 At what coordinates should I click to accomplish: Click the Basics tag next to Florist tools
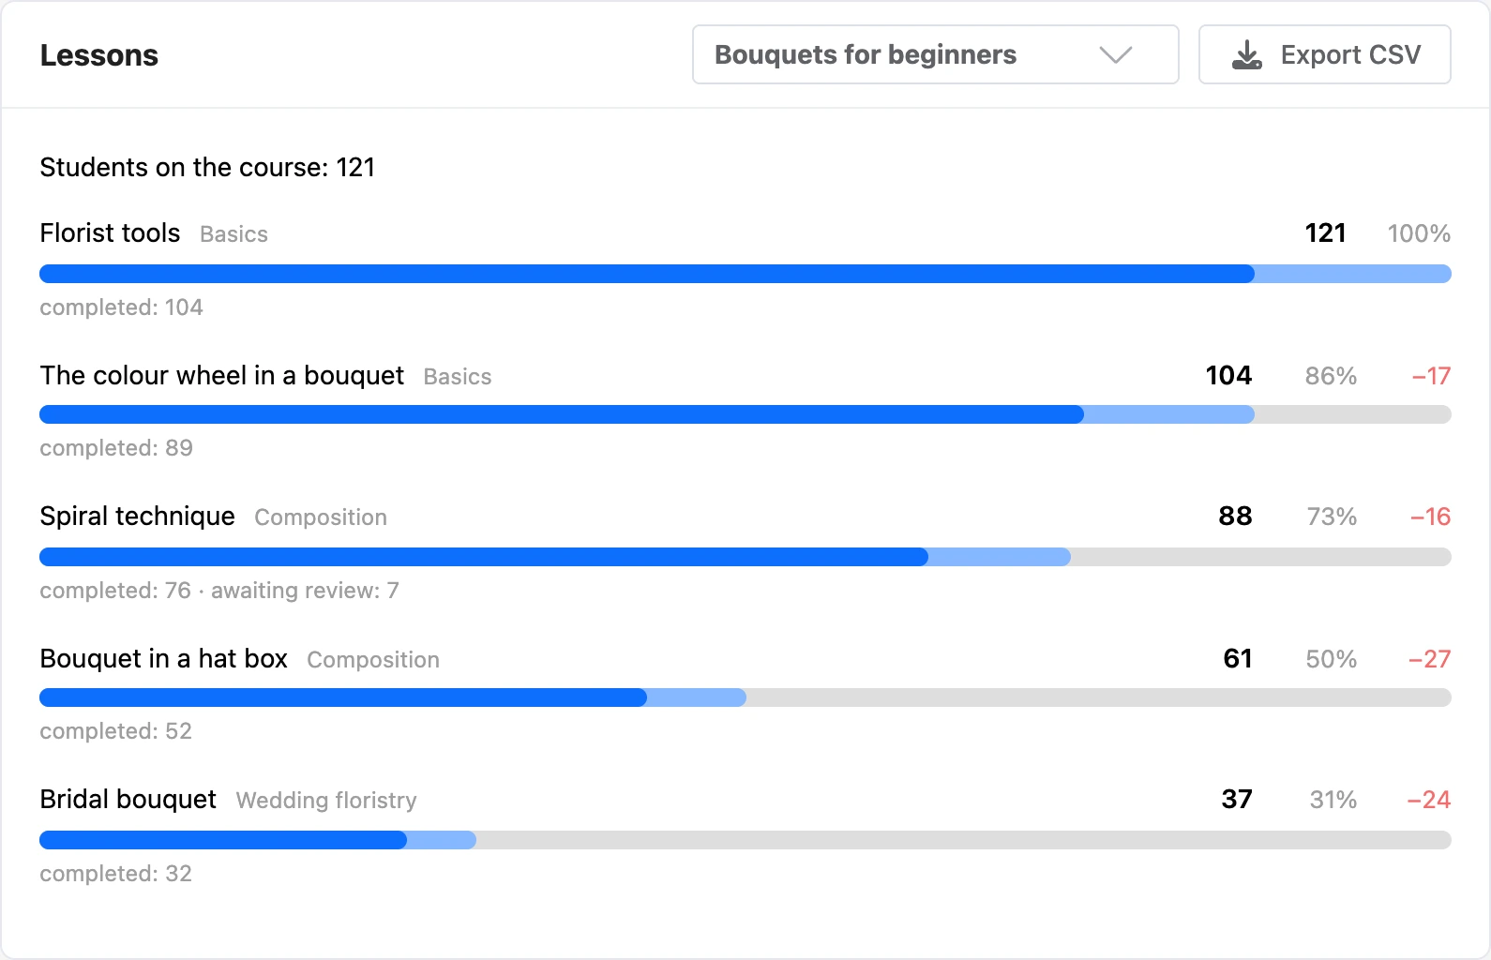pos(234,233)
